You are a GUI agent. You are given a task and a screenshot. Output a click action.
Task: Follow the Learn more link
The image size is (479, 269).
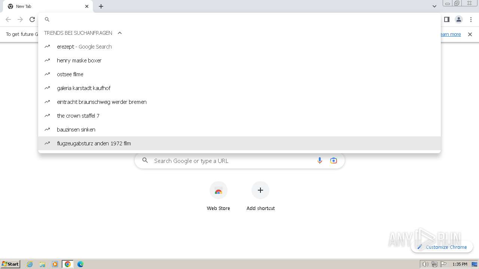click(450, 34)
